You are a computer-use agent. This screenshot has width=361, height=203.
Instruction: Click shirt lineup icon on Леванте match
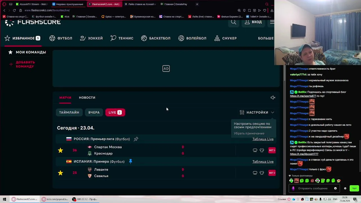point(262,173)
